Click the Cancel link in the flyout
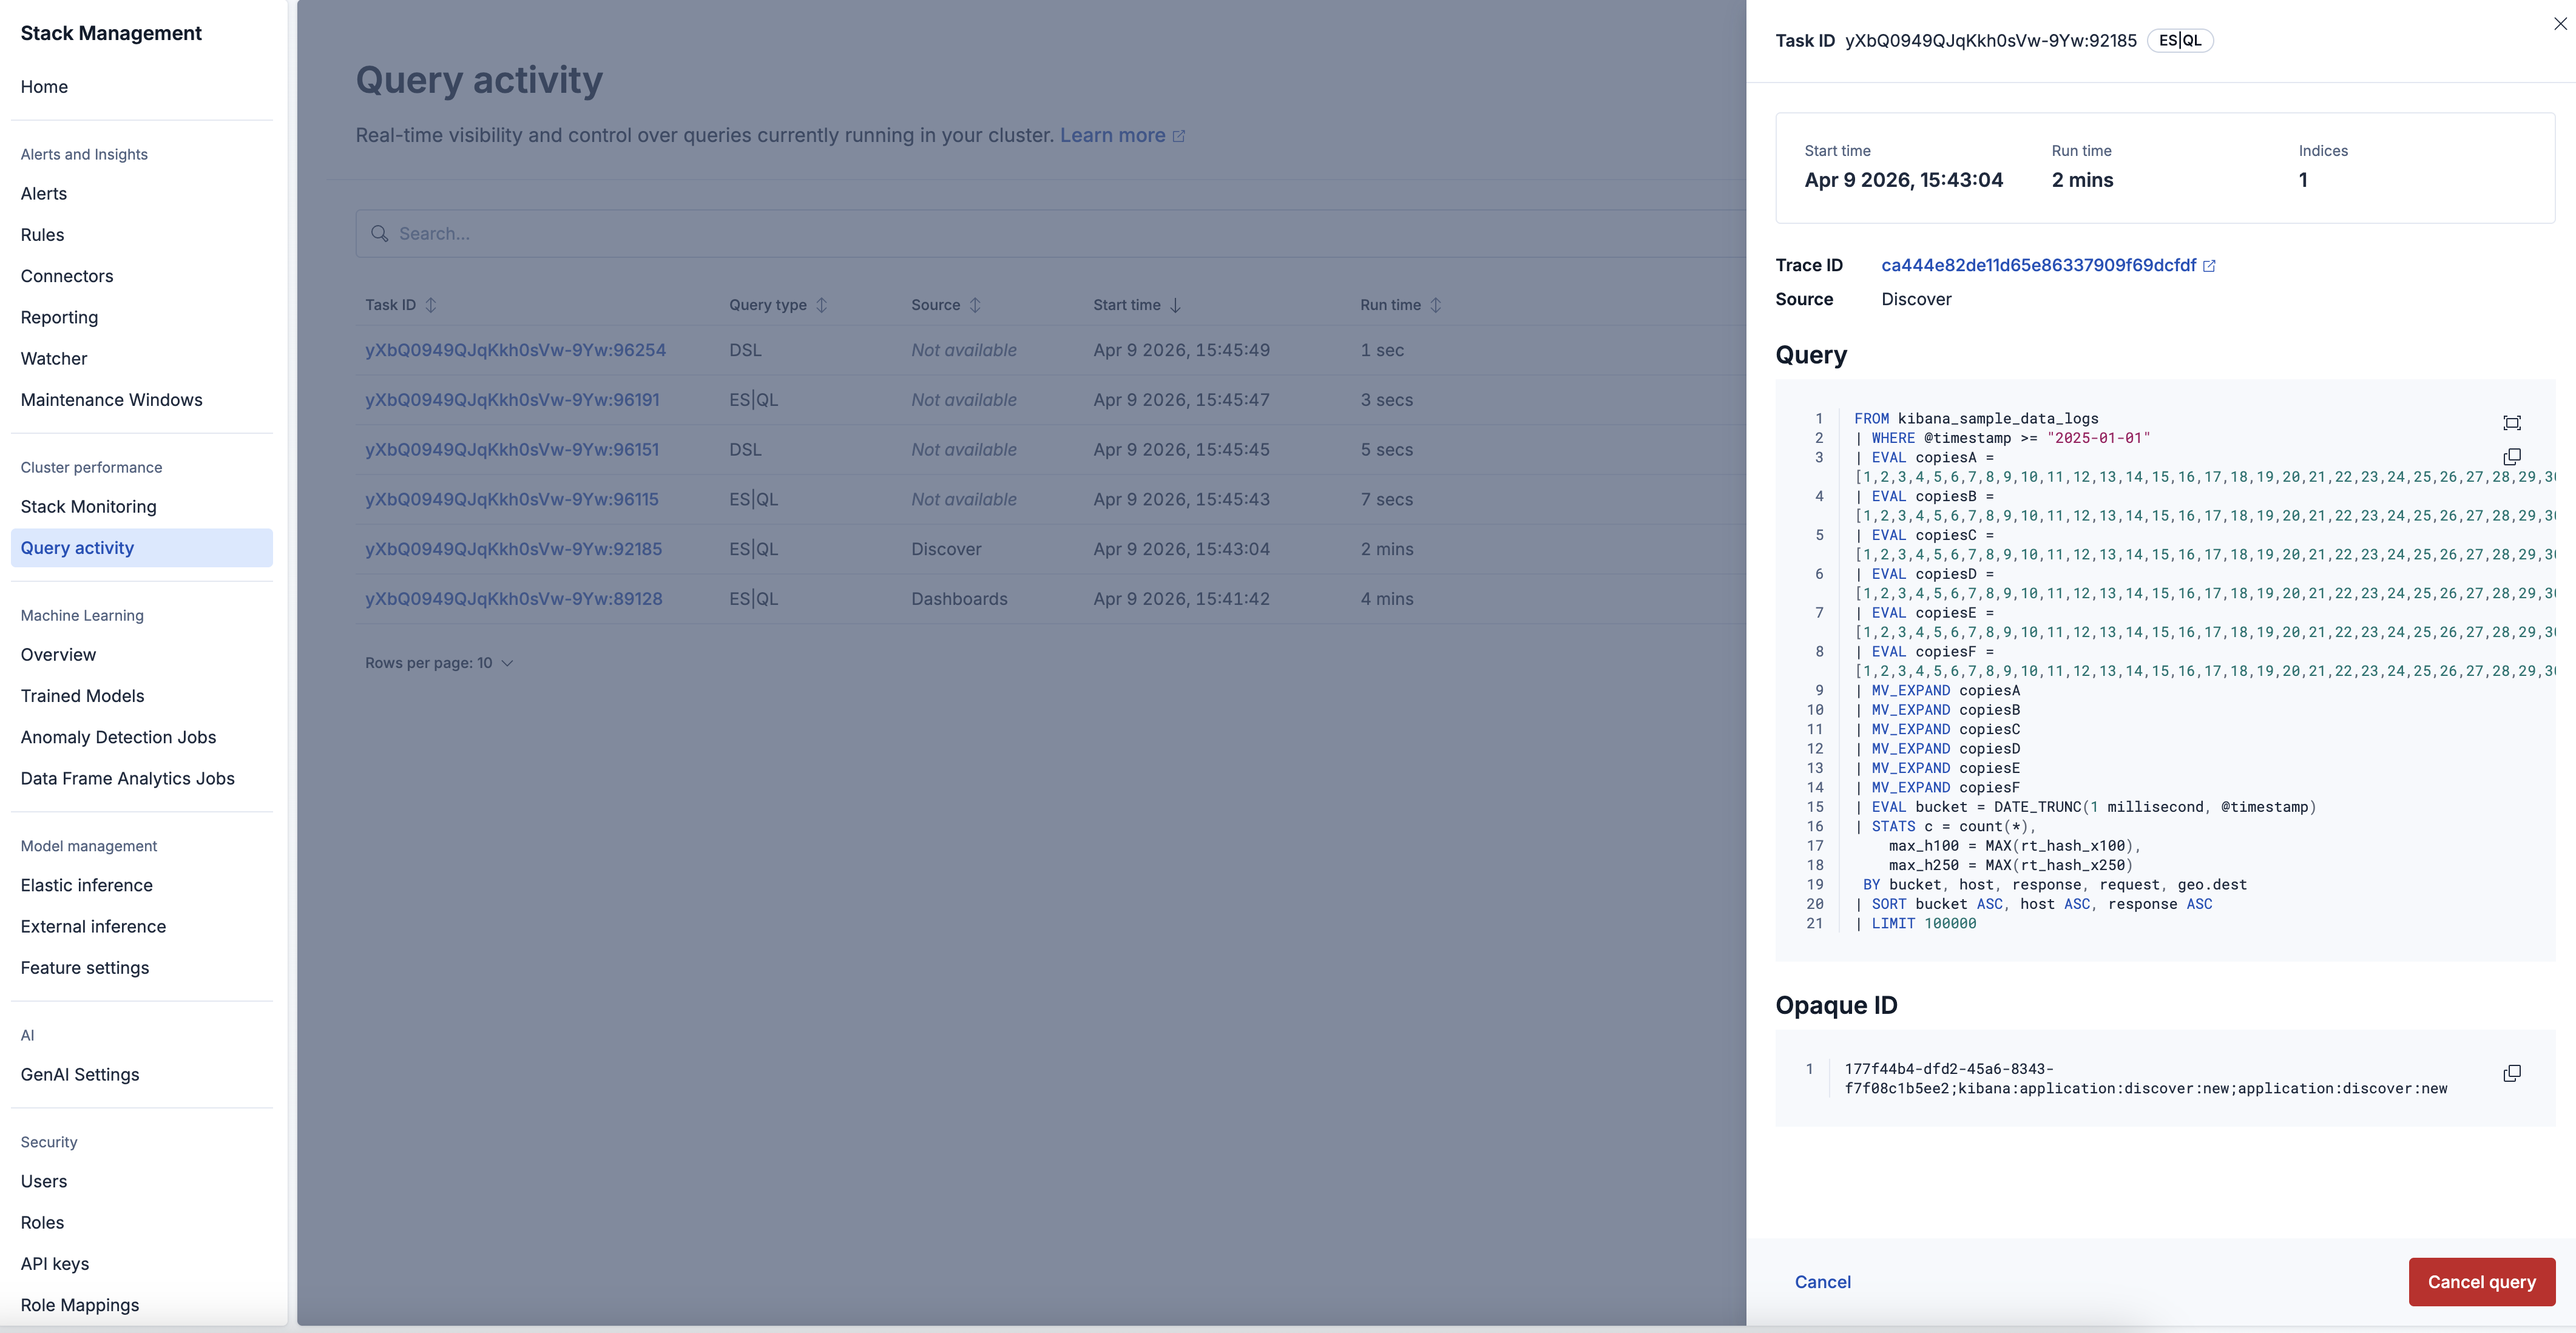The image size is (2576, 1333). point(1822,1281)
